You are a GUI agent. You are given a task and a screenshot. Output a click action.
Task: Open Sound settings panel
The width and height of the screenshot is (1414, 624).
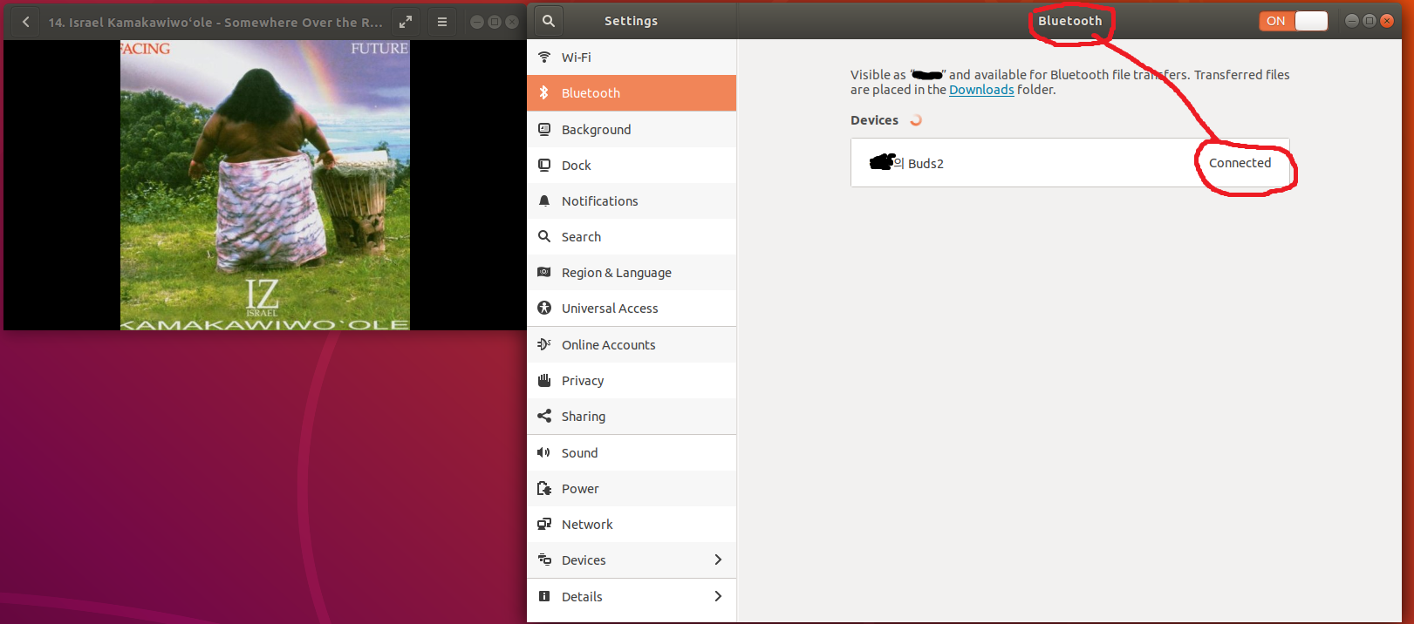click(632, 452)
